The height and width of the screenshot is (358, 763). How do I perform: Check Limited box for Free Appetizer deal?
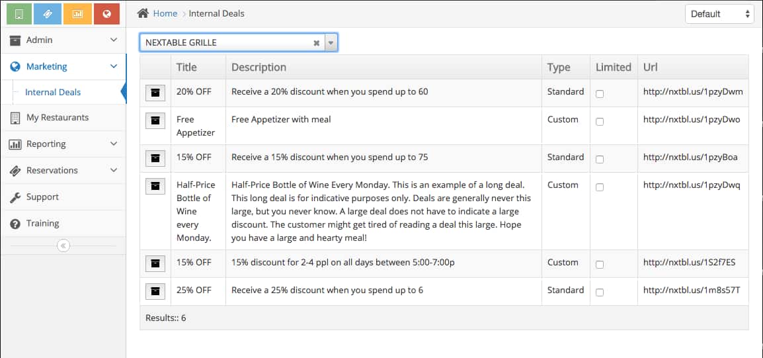pyautogui.click(x=600, y=122)
